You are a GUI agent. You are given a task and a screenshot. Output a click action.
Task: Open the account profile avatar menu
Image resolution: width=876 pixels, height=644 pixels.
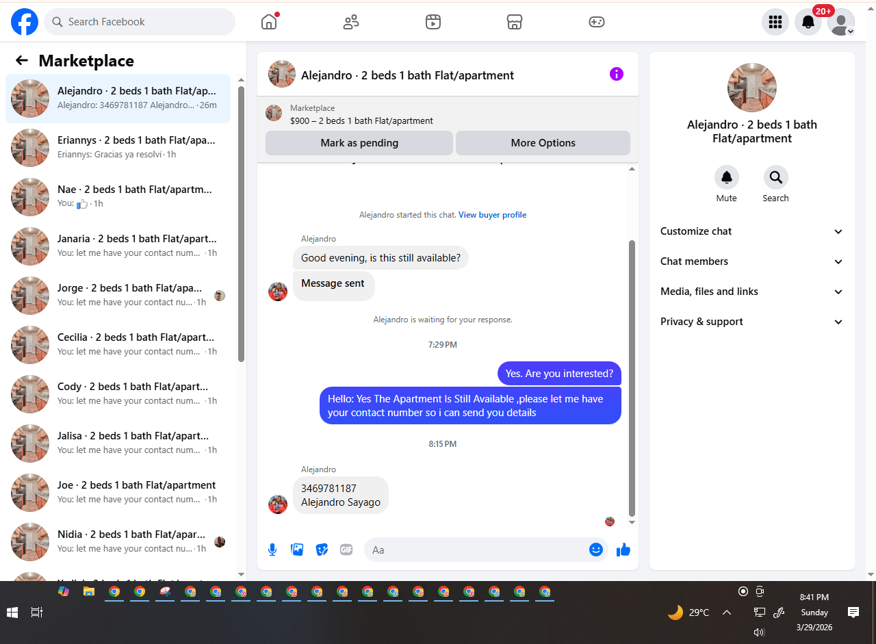tap(841, 22)
